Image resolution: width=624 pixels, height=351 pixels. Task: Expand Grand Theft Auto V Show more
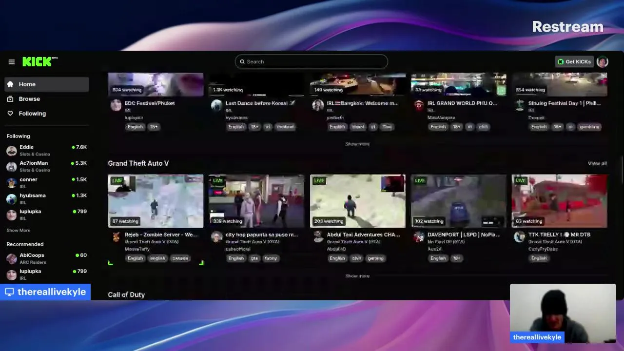click(x=357, y=276)
